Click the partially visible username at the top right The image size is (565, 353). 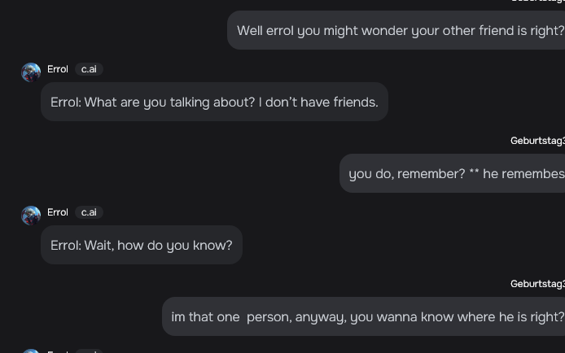[537, 1]
